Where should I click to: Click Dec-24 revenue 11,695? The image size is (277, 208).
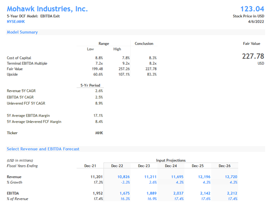pyautogui.click(x=178, y=177)
